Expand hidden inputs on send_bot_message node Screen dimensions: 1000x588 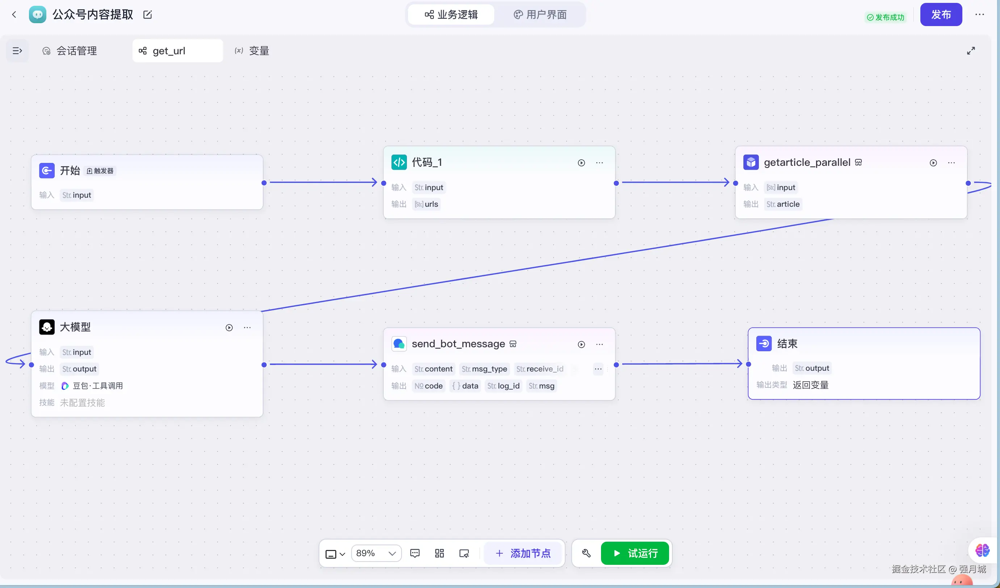click(x=598, y=369)
